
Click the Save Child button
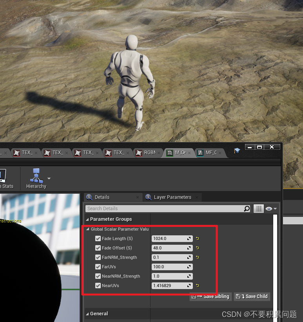click(252, 297)
